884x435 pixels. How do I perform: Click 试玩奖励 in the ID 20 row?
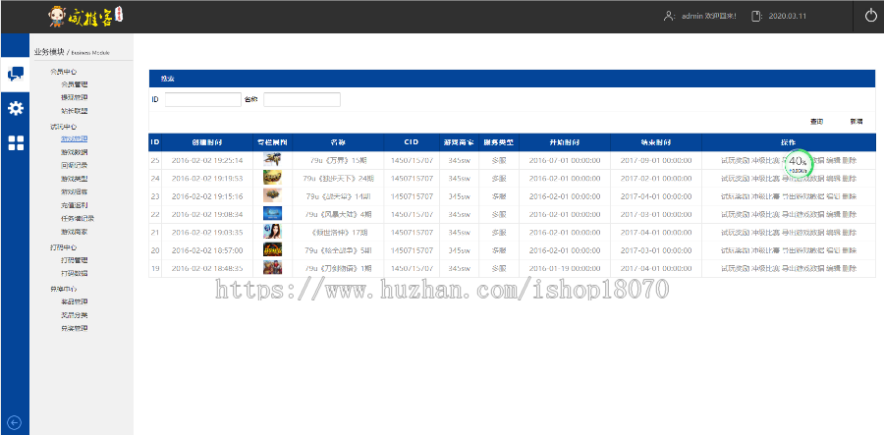click(735, 250)
